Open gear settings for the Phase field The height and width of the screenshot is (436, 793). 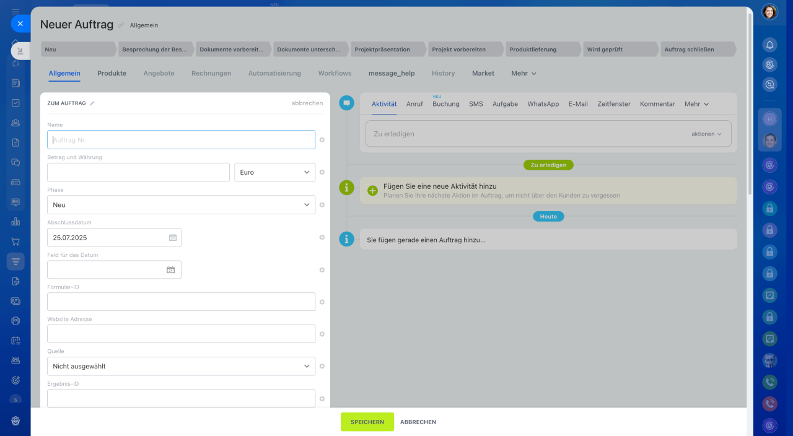[x=322, y=205]
